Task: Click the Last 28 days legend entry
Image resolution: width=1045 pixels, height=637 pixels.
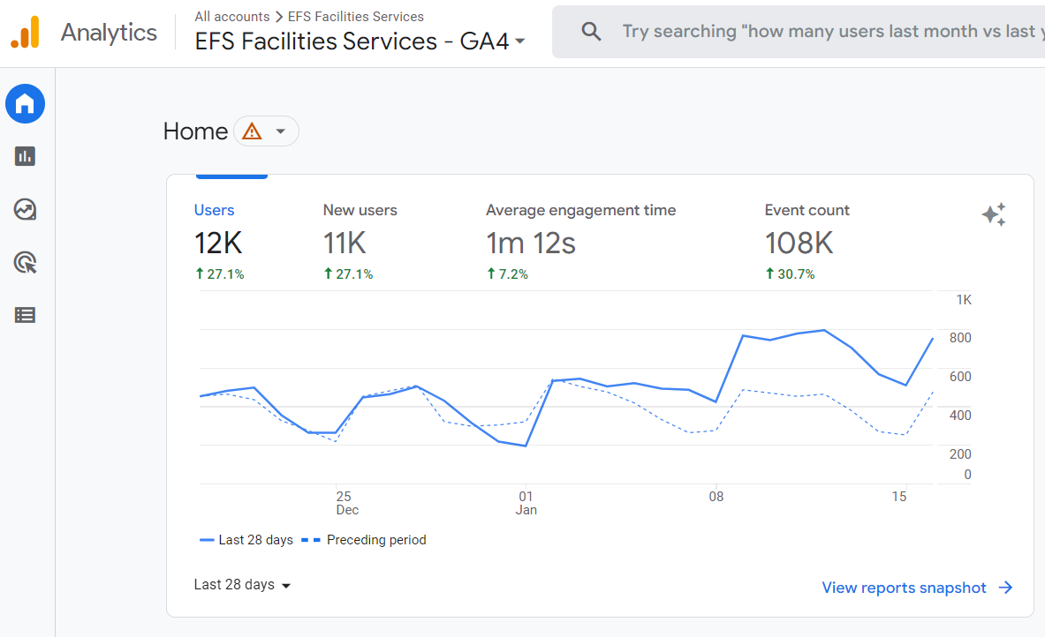Action: point(246,540)
